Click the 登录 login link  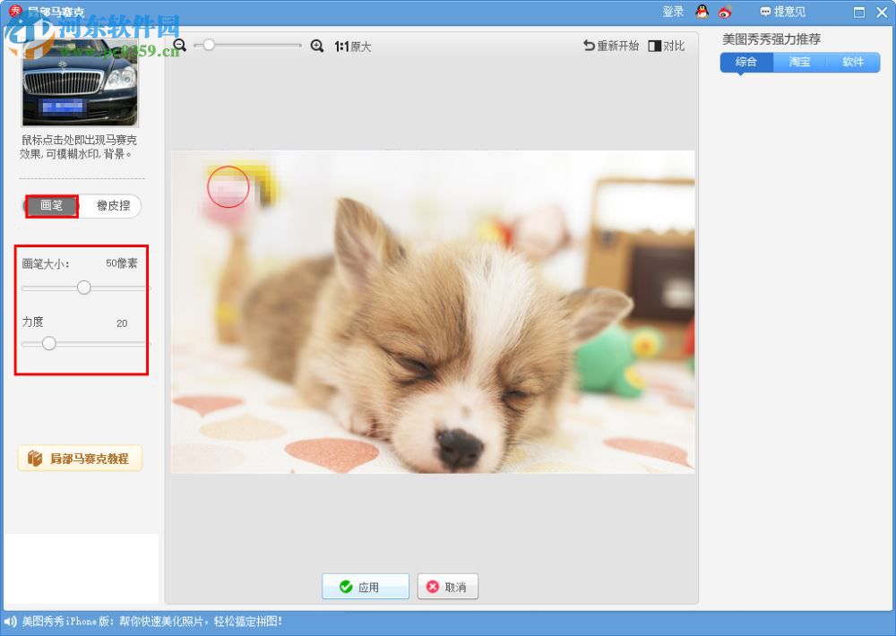click(x=673, y=12)
